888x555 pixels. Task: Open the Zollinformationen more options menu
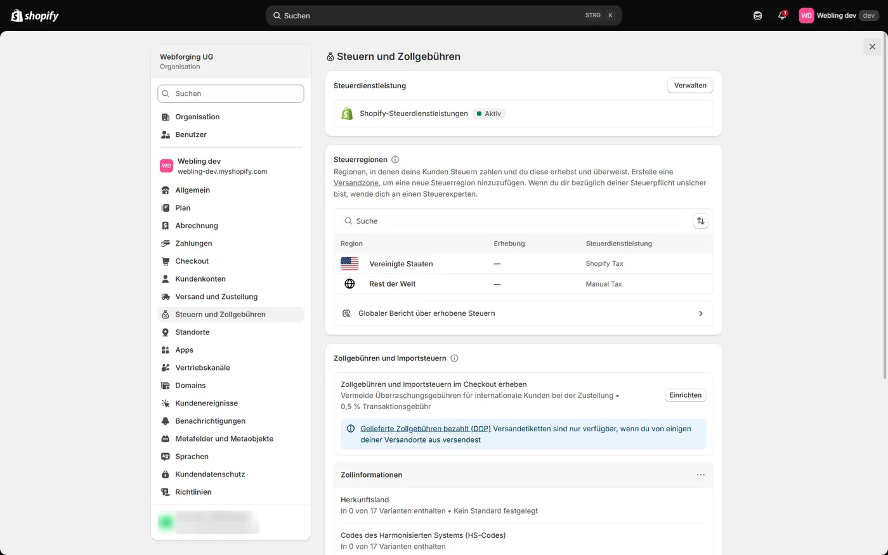[700, 475]
